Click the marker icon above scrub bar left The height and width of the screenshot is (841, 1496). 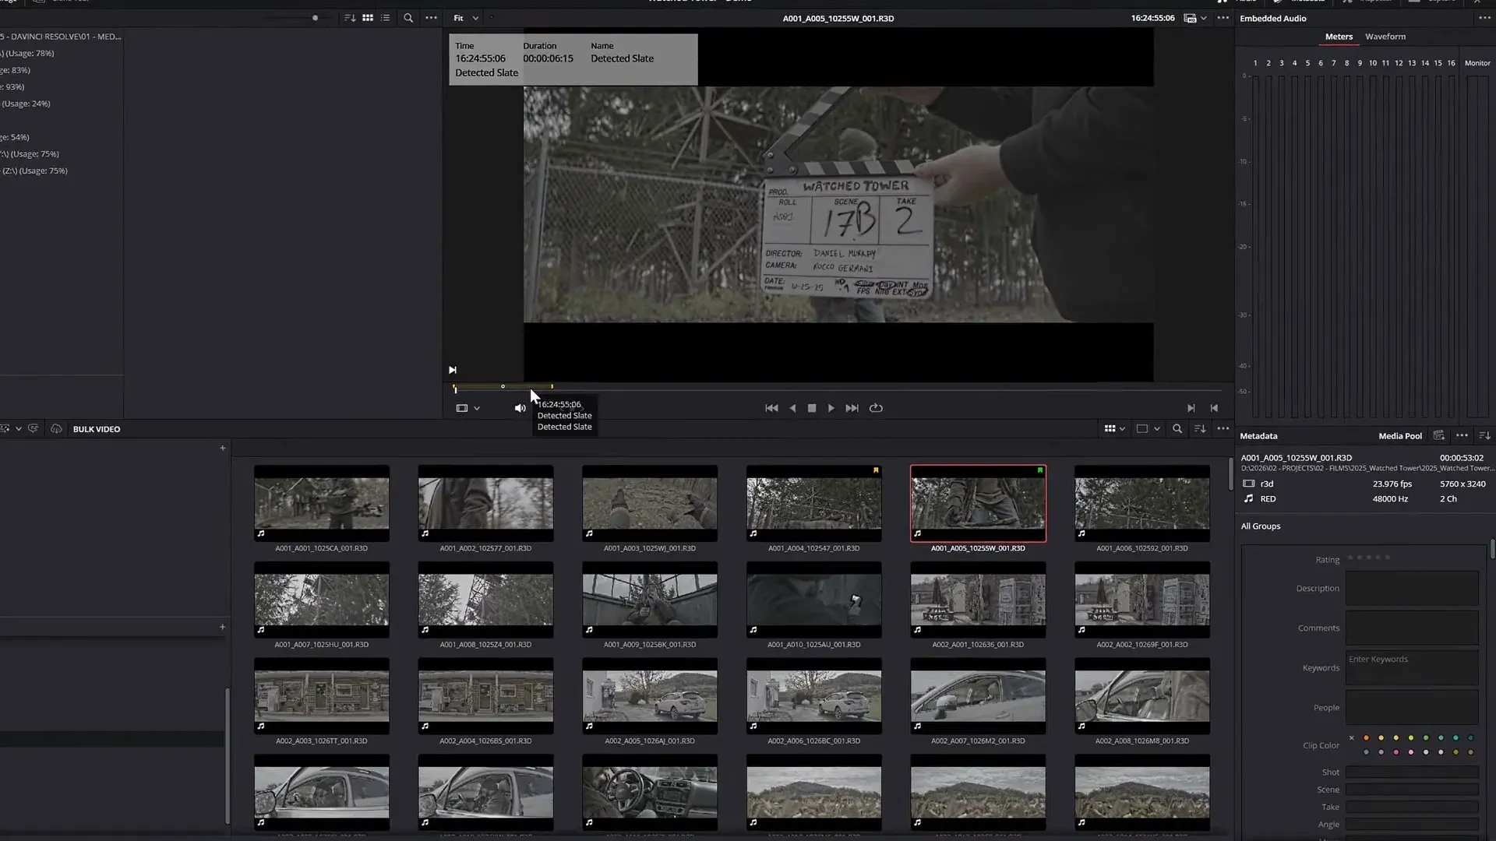[x=452, y=370]
